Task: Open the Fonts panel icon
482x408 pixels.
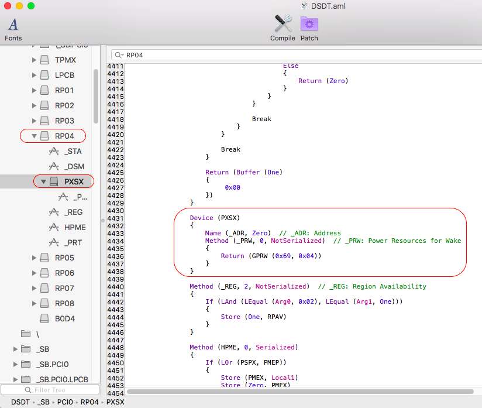Action: (13, 25)
